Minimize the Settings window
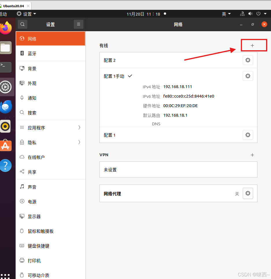The image size is (271, 279). pos(241,25)
